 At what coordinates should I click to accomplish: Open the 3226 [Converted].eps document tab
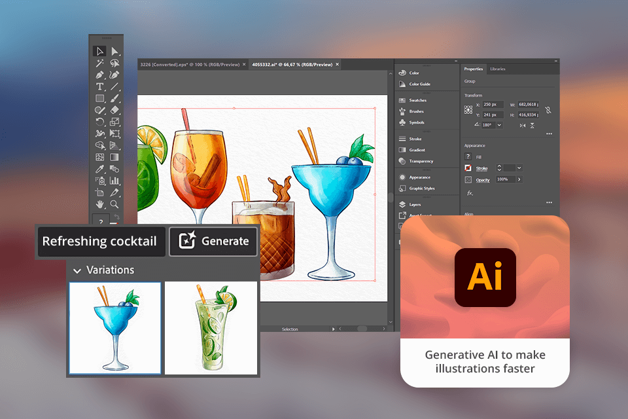coord(190,65)
